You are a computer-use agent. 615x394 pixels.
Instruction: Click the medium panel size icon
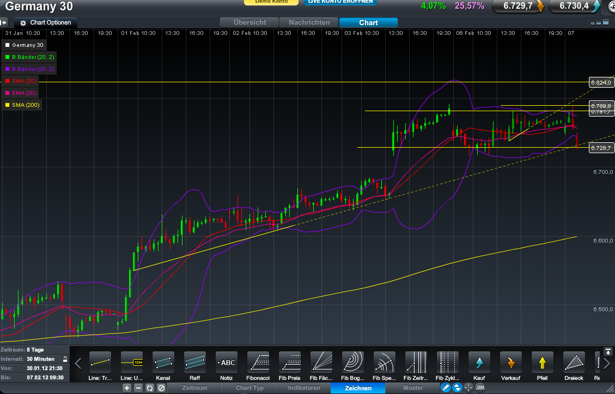pyautogui.click(x=599, y=23)
